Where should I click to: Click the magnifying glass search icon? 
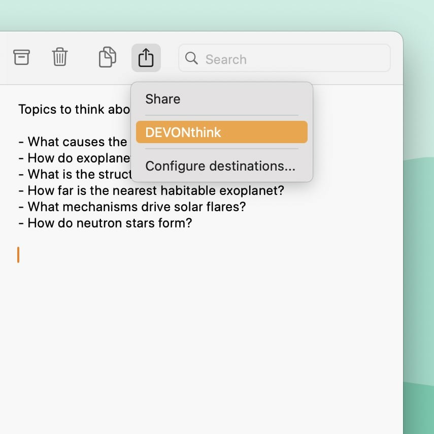191,58
